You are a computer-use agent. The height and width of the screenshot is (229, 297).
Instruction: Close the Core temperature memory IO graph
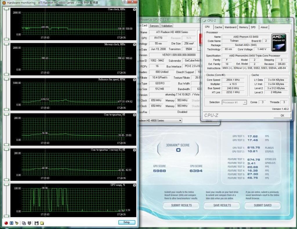pyautogui.click(x=135, y=150)
